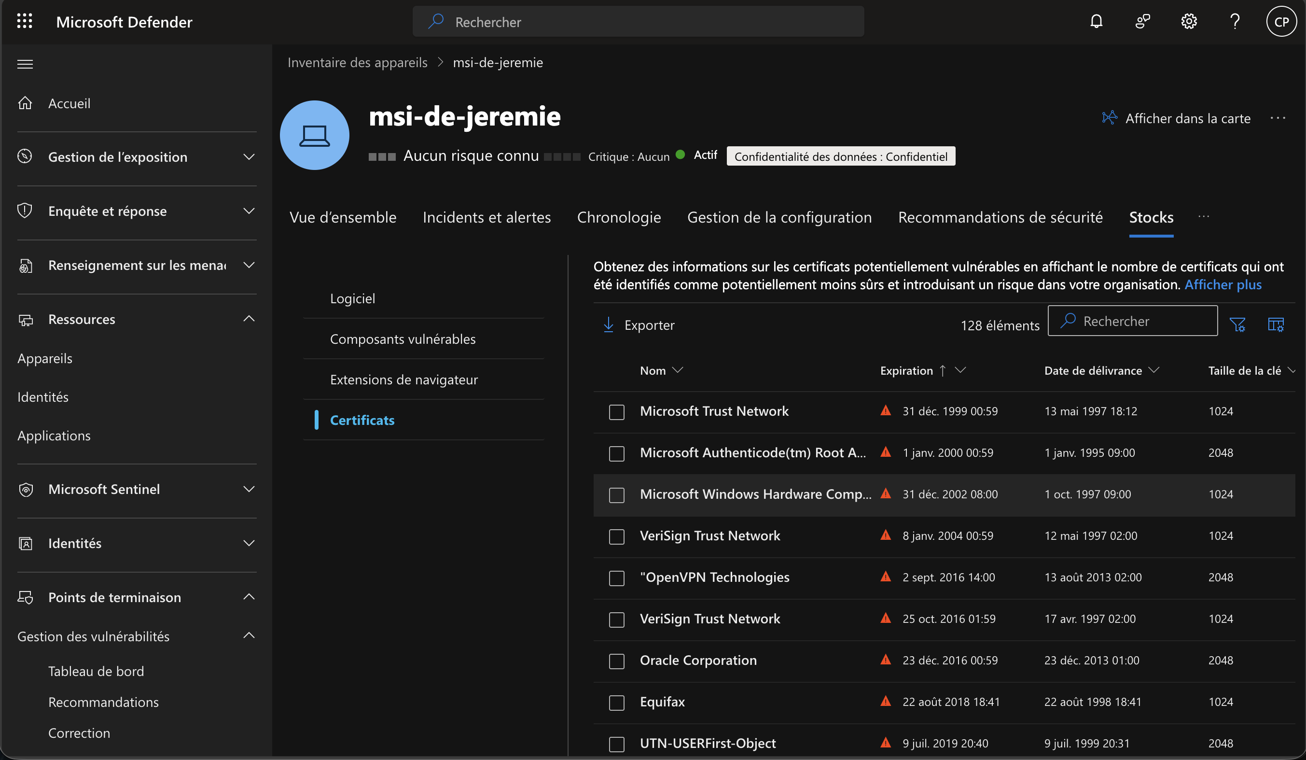
Task: Click warning icon for Microsoft Trust Network
Action: 886,410
